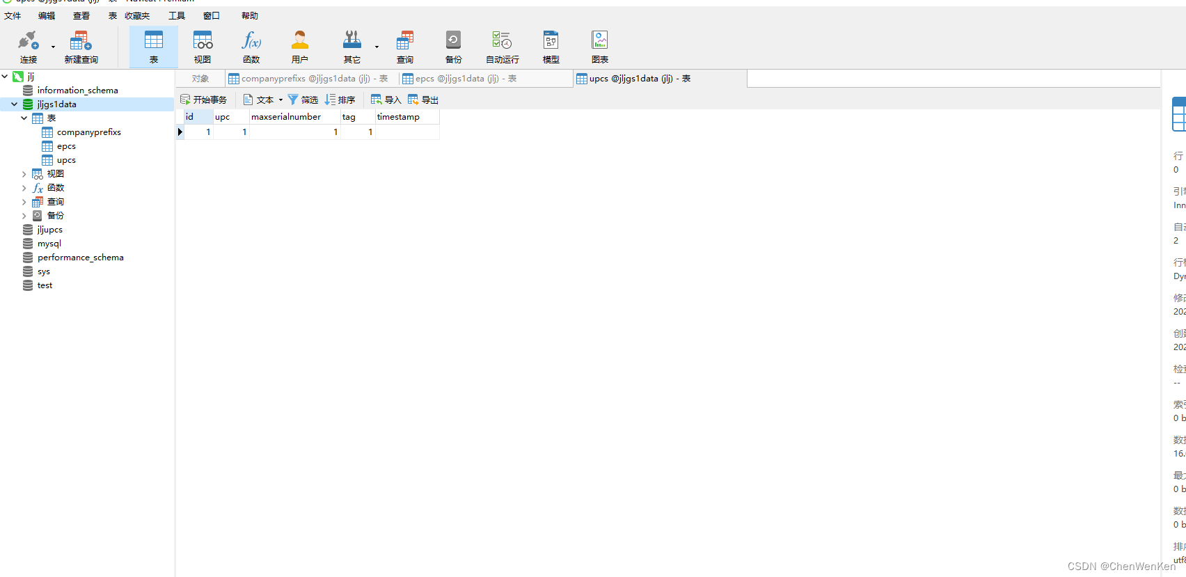The image size is (1186, 577).
Task: Expand the Queries (查询) tree node
Action: [24, 202]
